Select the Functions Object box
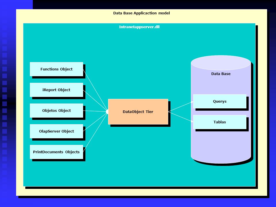 pos(56,69)
